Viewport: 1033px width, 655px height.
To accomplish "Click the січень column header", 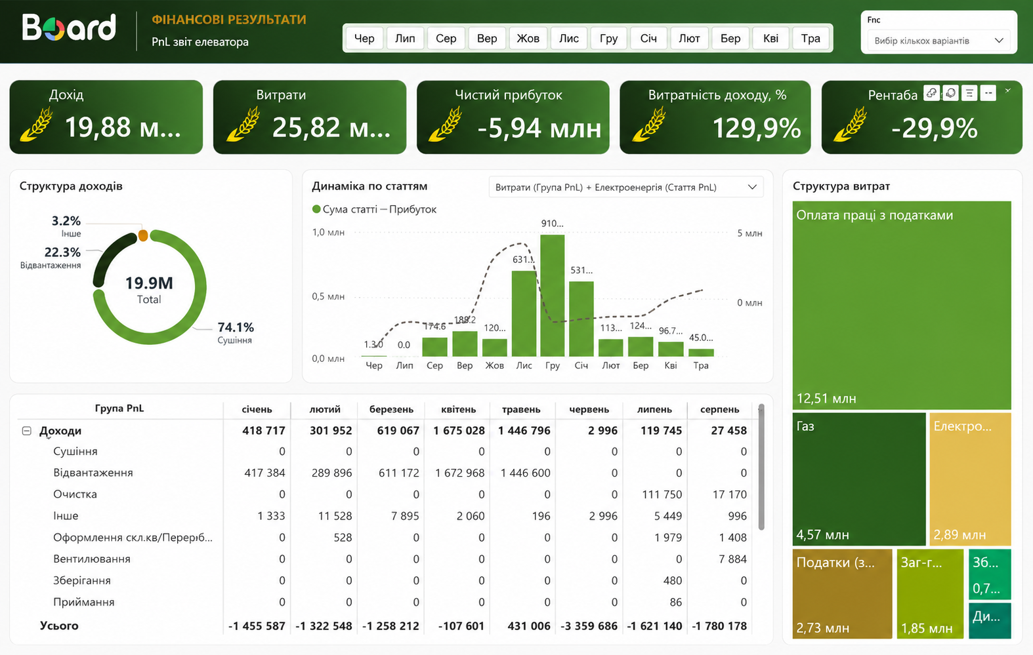I will coord(257,409).
